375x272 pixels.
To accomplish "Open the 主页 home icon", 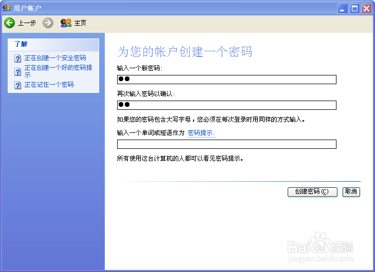I will click(66, 23).
